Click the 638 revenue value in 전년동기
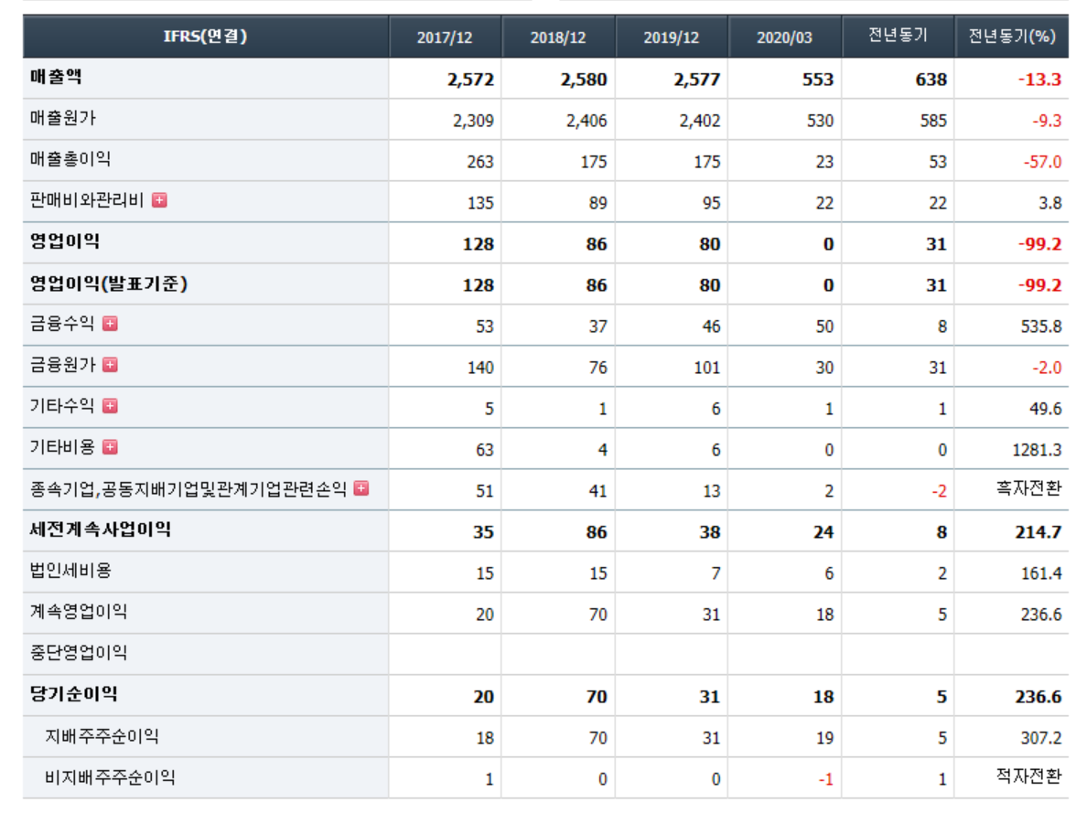The width and height of the screenshot is (1087, 813). pyautogui.click(x=931, y=80)
